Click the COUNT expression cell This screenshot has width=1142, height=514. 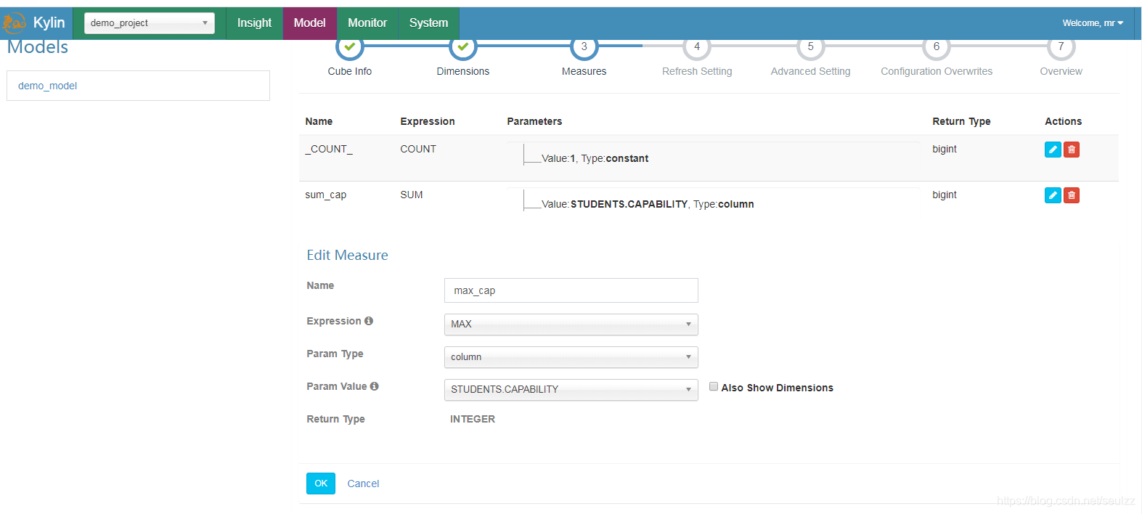click(x=418, y=149)
